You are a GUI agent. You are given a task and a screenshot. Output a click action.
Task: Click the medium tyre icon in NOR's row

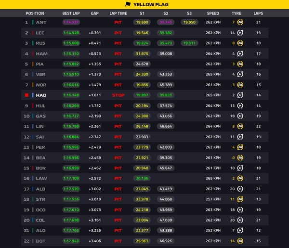pyautogui.click(x=240, y=85)
